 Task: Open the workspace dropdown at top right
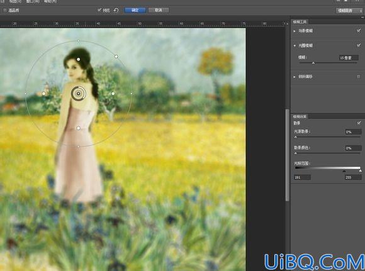point(349,11)
